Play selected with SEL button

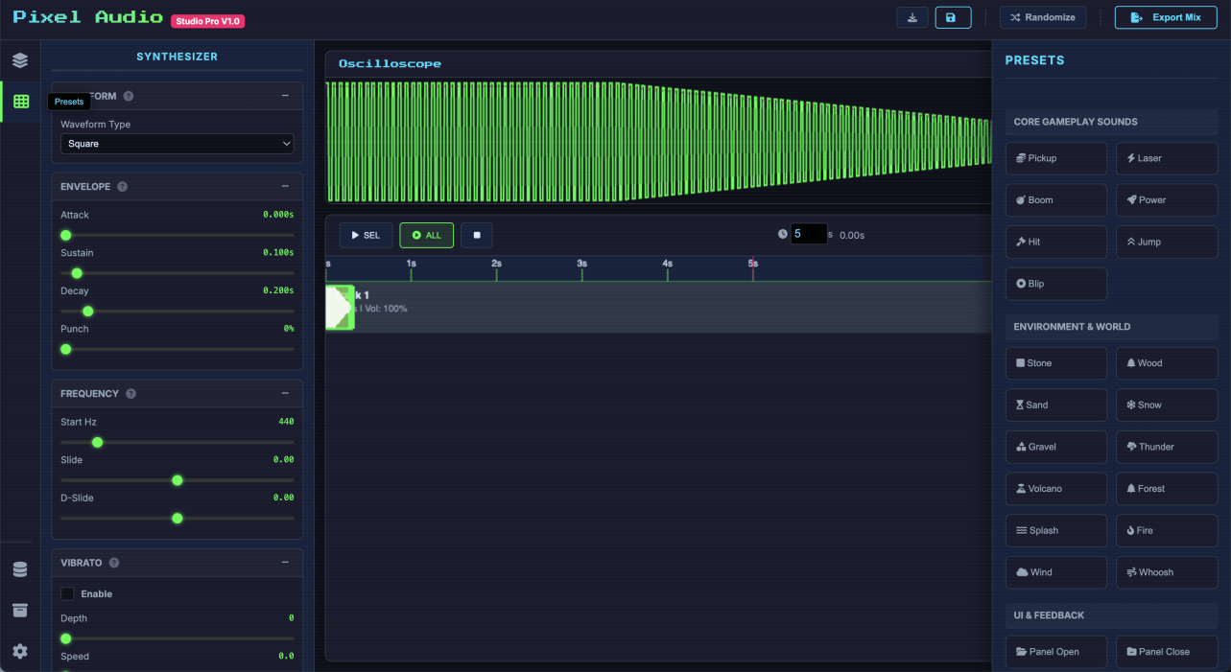click(366, 235)
